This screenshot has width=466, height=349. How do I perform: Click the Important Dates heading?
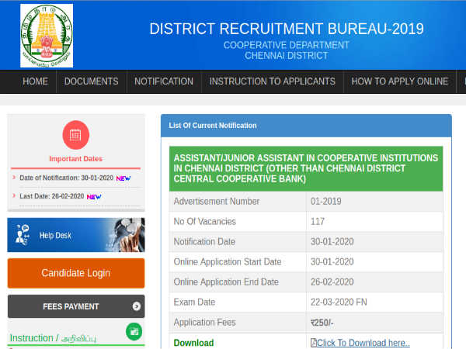pos(76,159)
